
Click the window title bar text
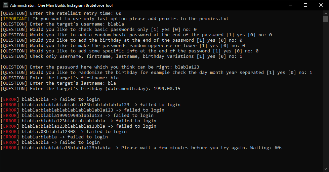coord(61,5)
